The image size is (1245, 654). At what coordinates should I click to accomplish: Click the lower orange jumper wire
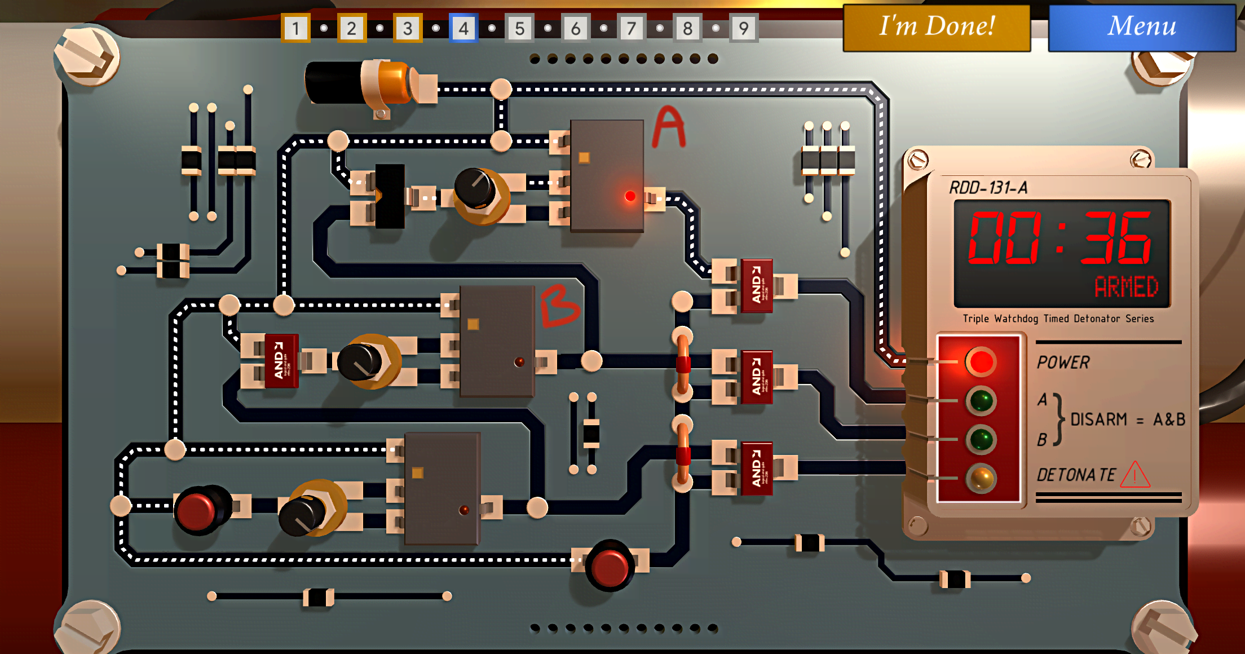(x=683, y=454)
